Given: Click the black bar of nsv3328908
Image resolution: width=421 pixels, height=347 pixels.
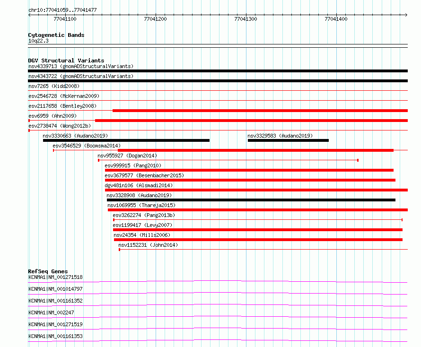Looking at the screenshot, I should [x=251, y=200].
